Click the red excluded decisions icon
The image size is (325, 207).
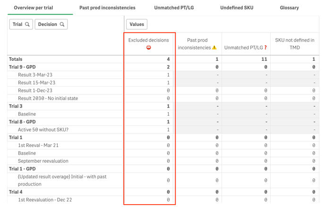click(x=149, y=48)
